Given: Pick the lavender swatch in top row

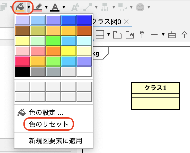Looking at the screenshot, I should tap(22, 21).
